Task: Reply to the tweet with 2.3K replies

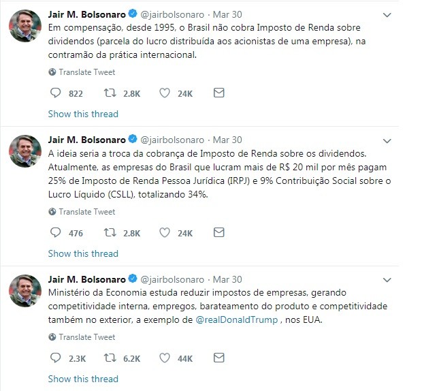Action: [x=56, y=358]
